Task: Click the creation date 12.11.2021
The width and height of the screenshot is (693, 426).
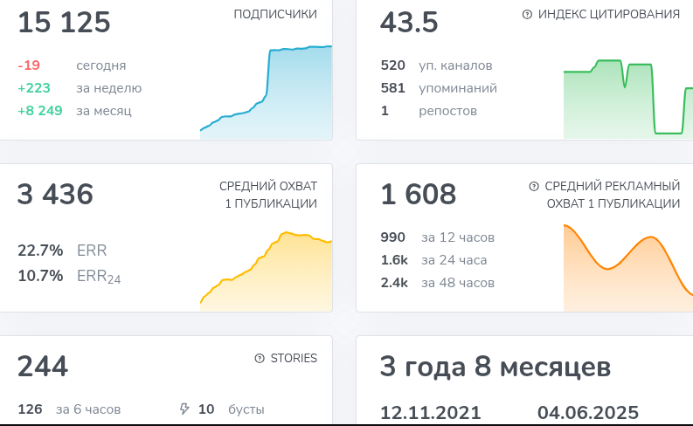Action: pos(431,413)
